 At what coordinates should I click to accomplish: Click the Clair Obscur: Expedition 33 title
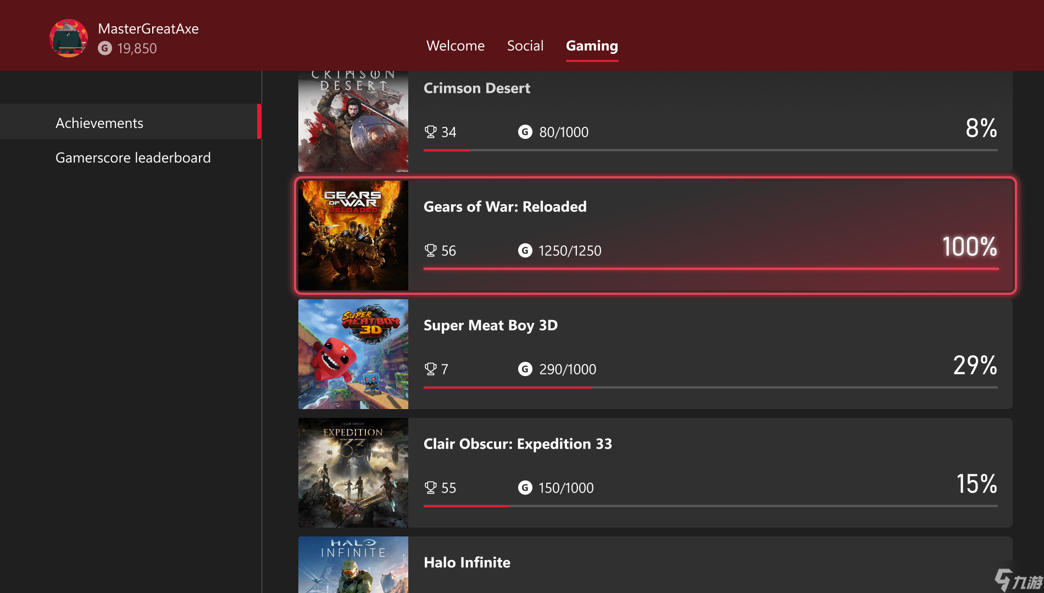pyautogui.click(x=517, y=444)
